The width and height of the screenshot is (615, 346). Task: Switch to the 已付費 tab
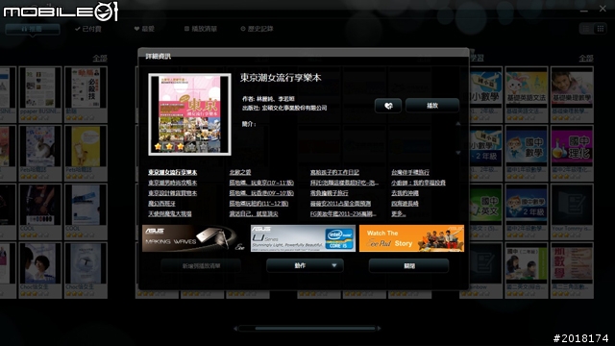coord(88,29)
